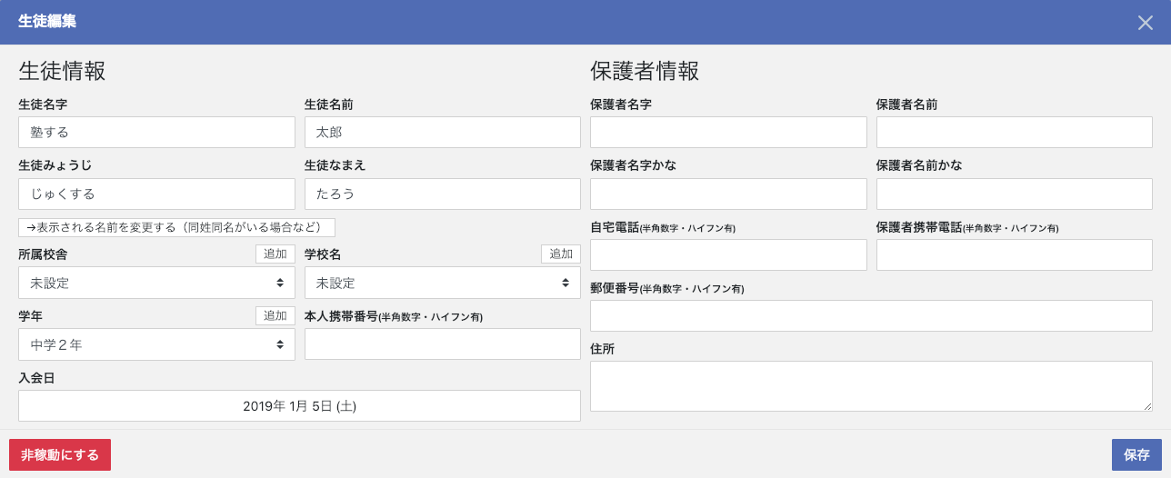Click the 保護者名字かな input field

click(728, 194)
